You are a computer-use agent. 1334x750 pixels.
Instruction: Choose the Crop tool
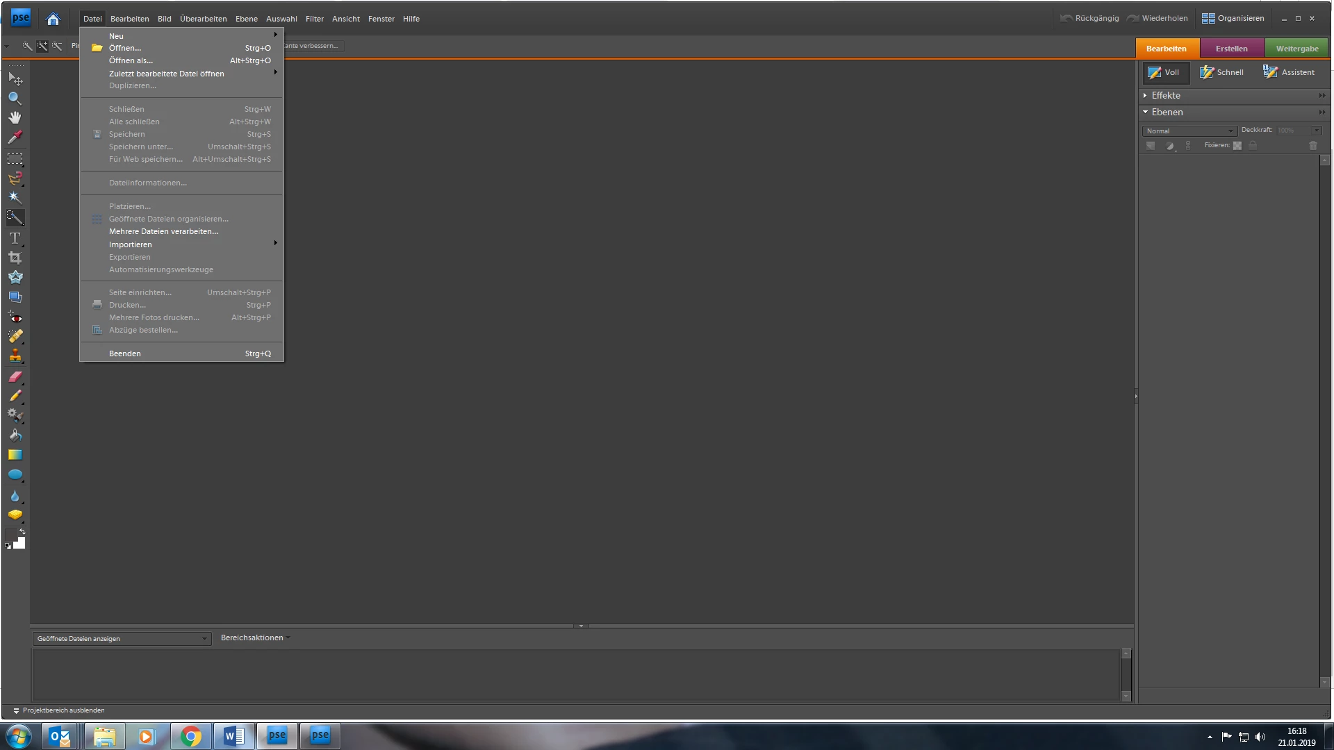(15, 258)
